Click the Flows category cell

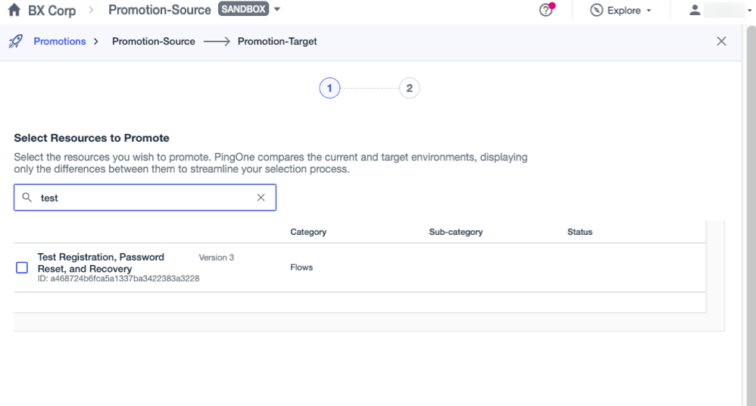301,267
